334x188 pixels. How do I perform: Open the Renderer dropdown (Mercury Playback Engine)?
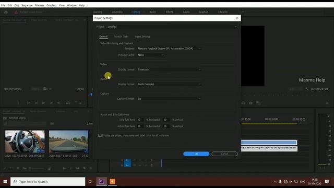point(169,49)
